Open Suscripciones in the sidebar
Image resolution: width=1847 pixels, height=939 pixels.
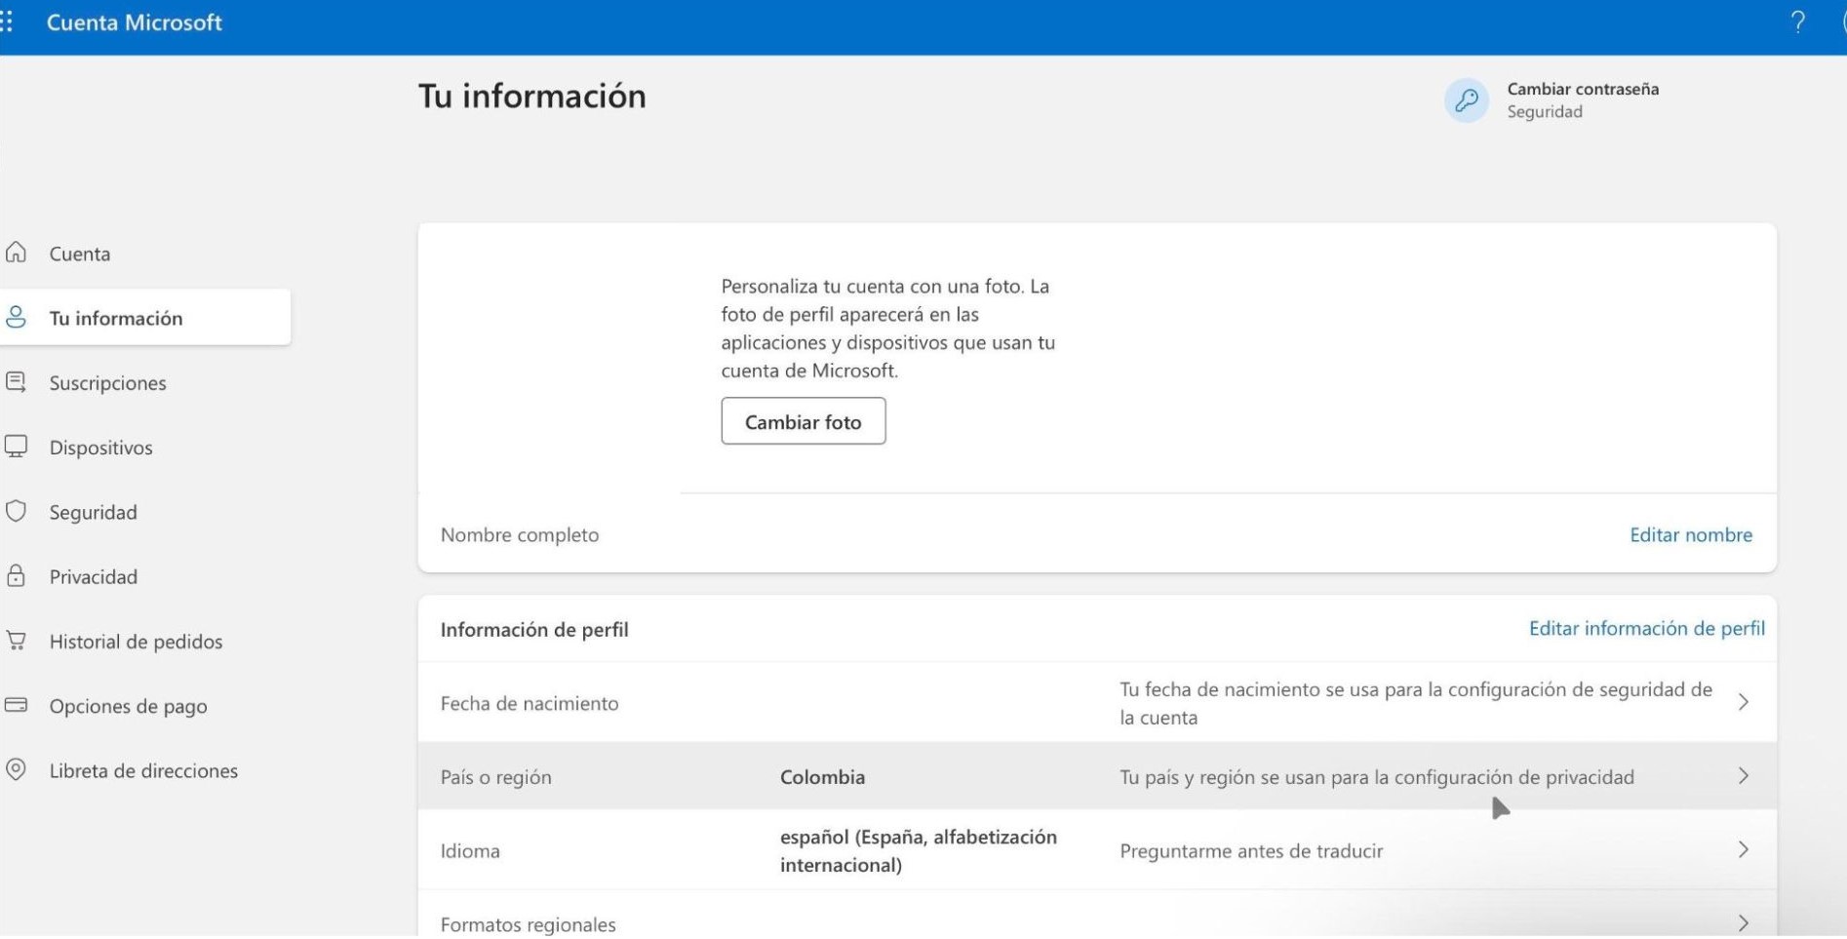[x=107, y=383]
